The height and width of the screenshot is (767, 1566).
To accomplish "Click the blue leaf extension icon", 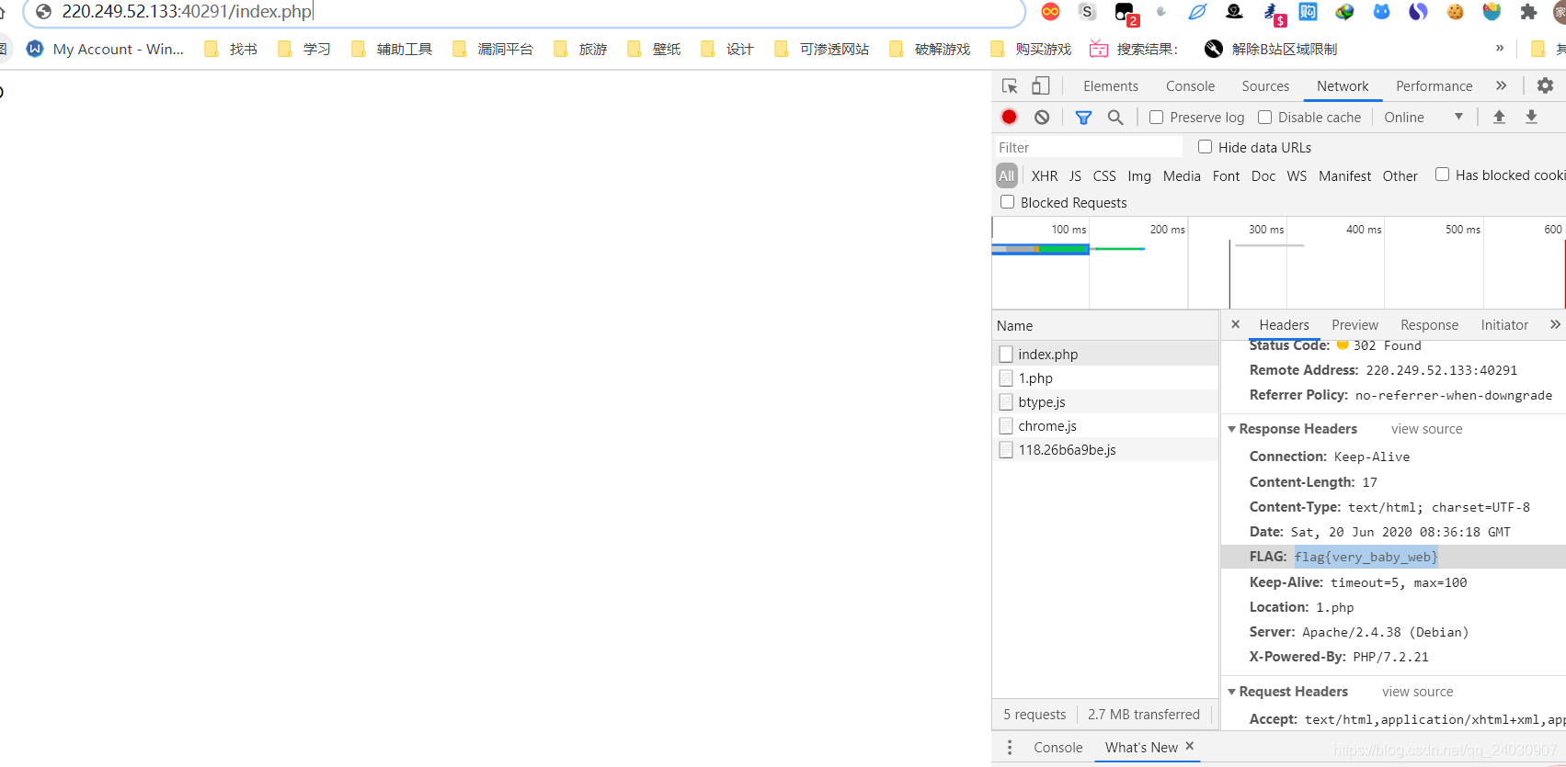I will click(1197, 11).
